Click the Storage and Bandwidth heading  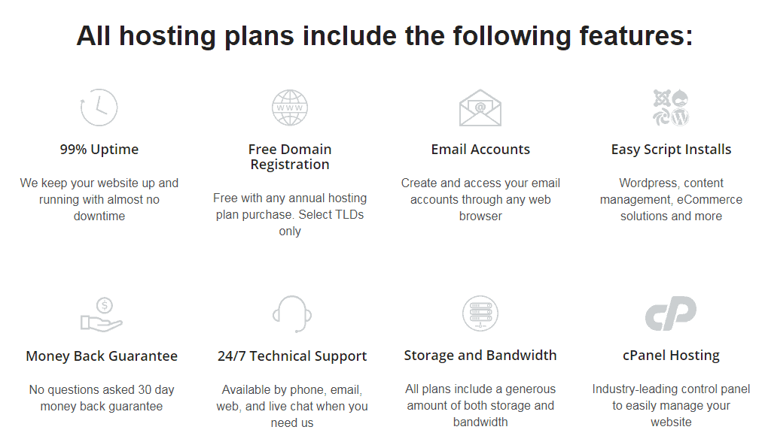coord(480,356)
